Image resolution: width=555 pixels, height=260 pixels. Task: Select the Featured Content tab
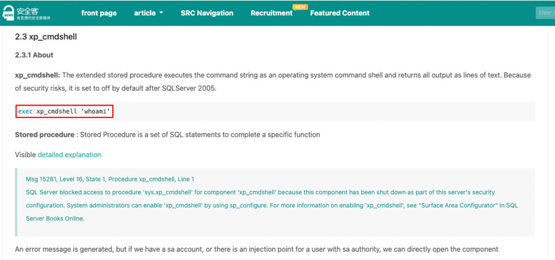point(340,13)
